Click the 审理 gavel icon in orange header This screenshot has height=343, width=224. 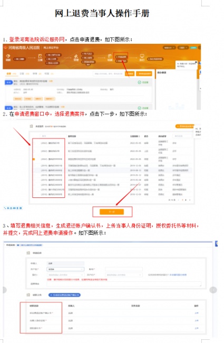tap(76, 56)
